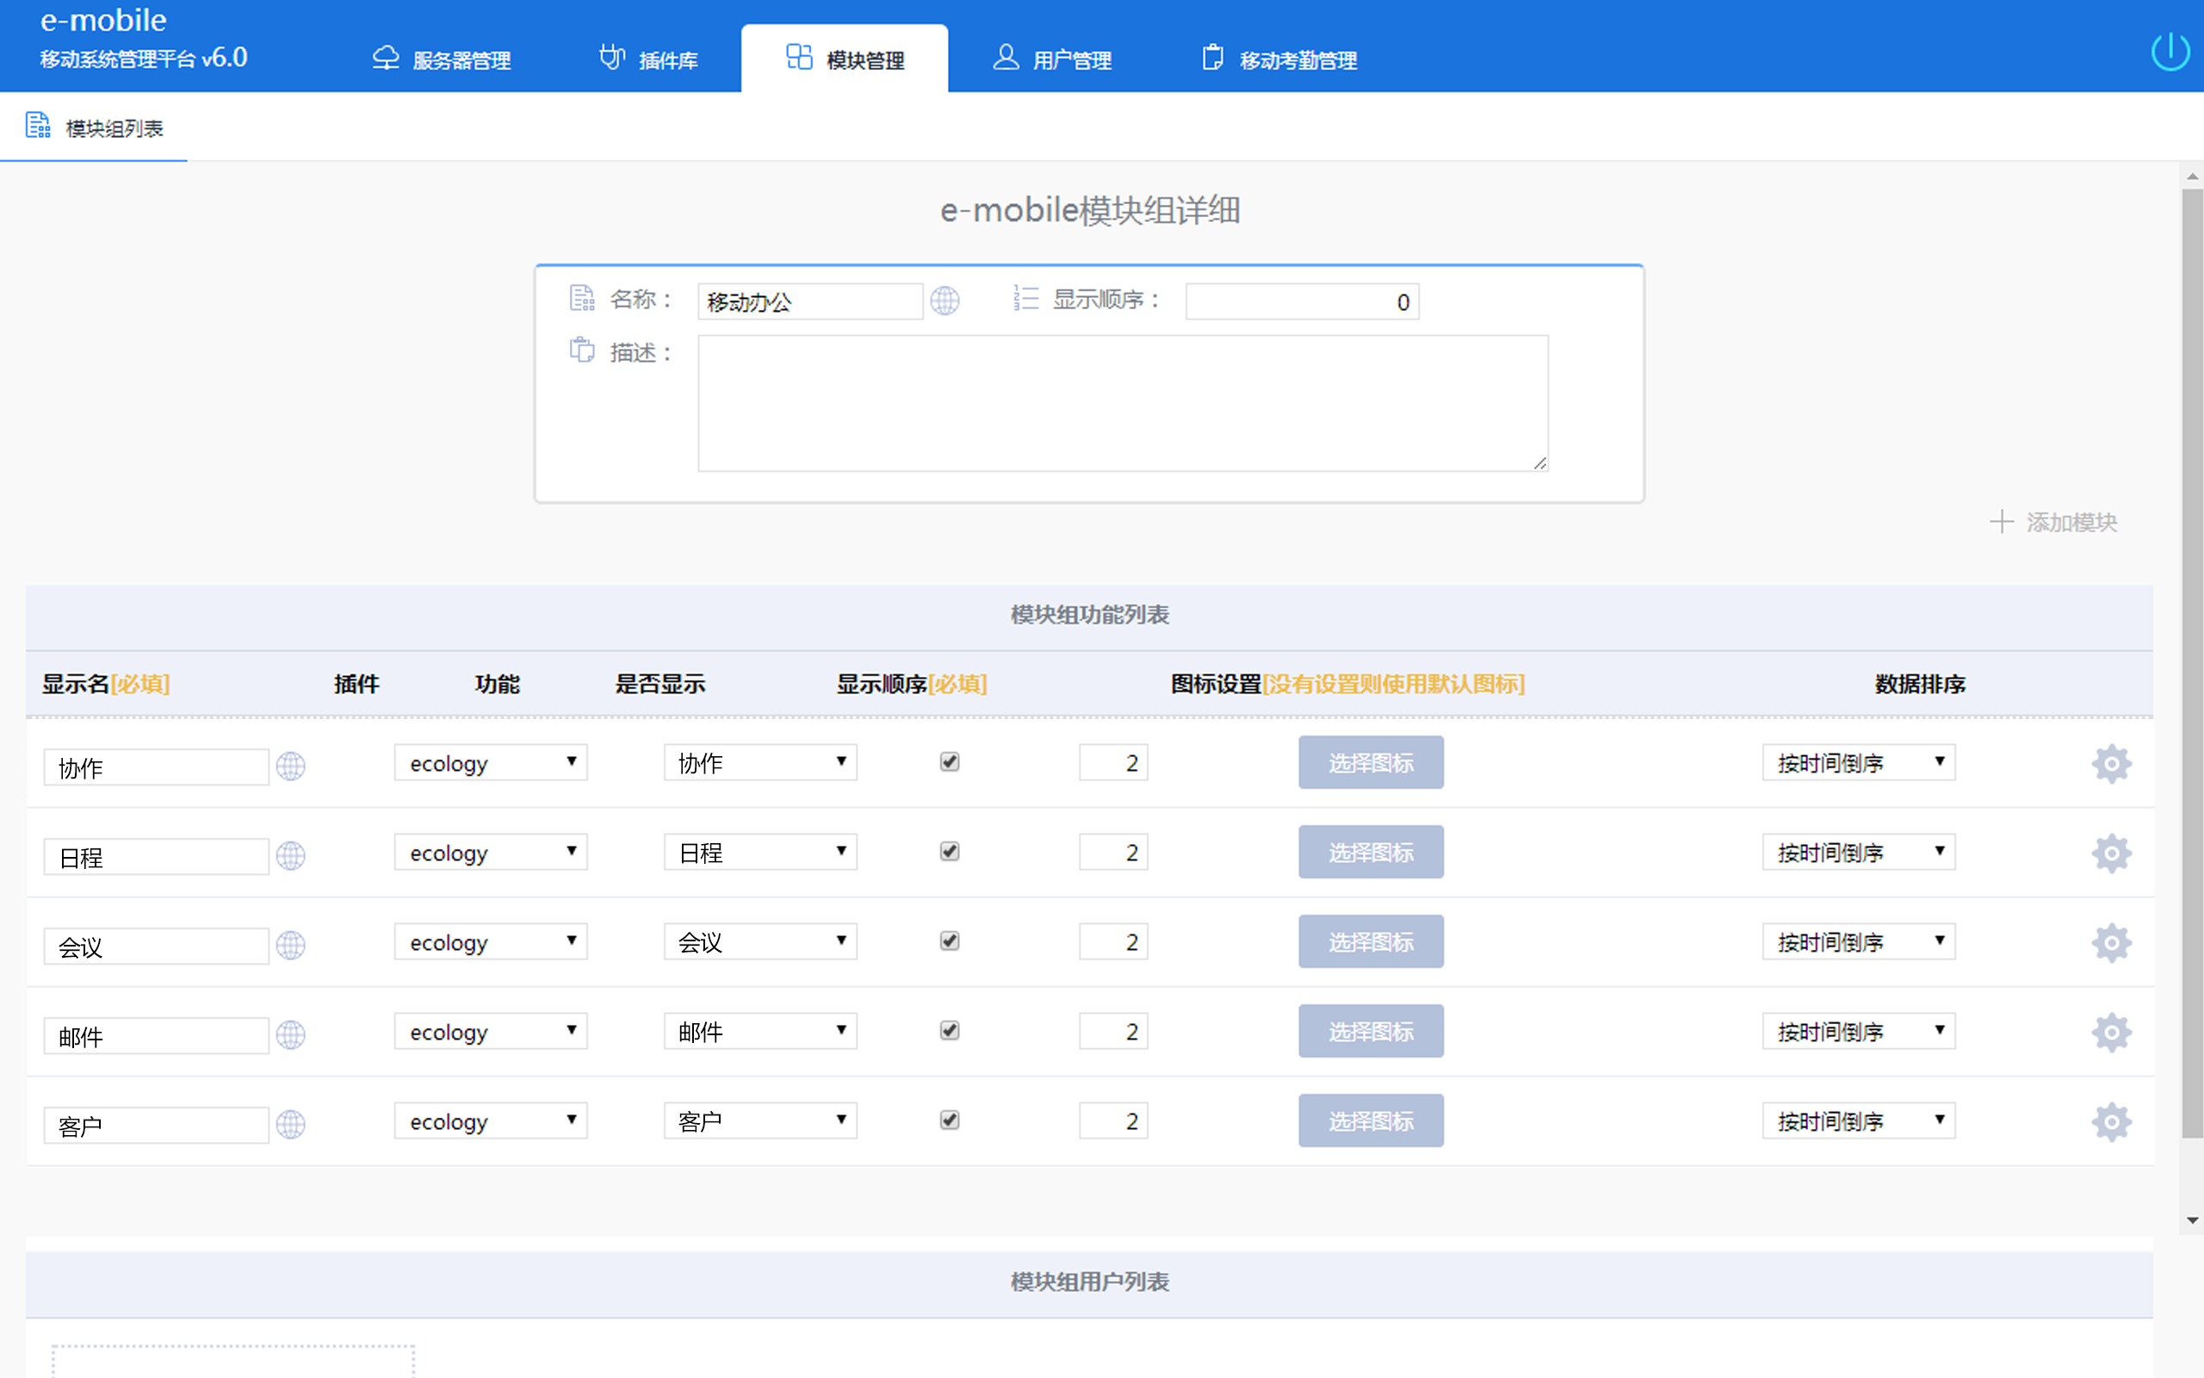Open ecology plugin dropdown in 日程 row

[x=491, y=852]
